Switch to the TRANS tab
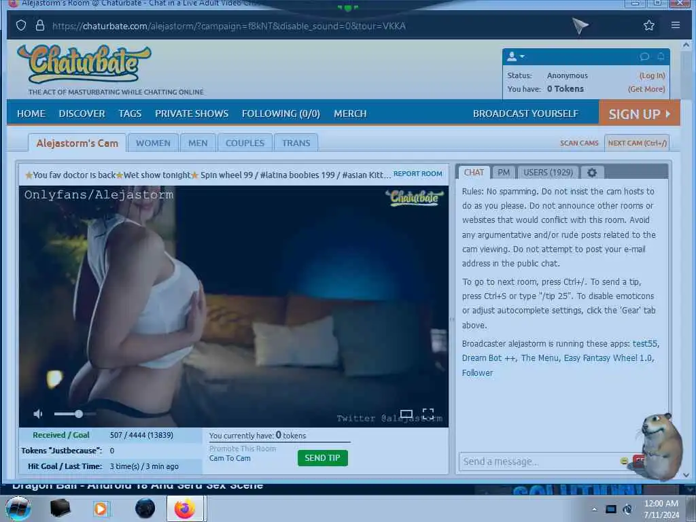The height and width of the screenshot is (522, 696). (x=296, y=143)
